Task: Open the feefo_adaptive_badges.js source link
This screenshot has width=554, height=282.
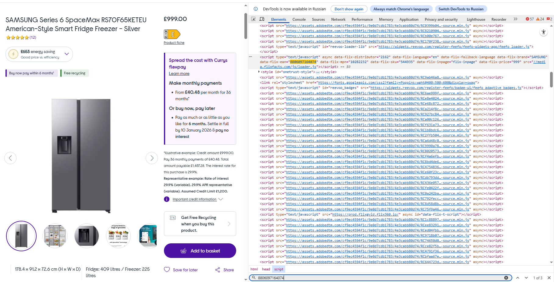Action: tap(446, 88)
